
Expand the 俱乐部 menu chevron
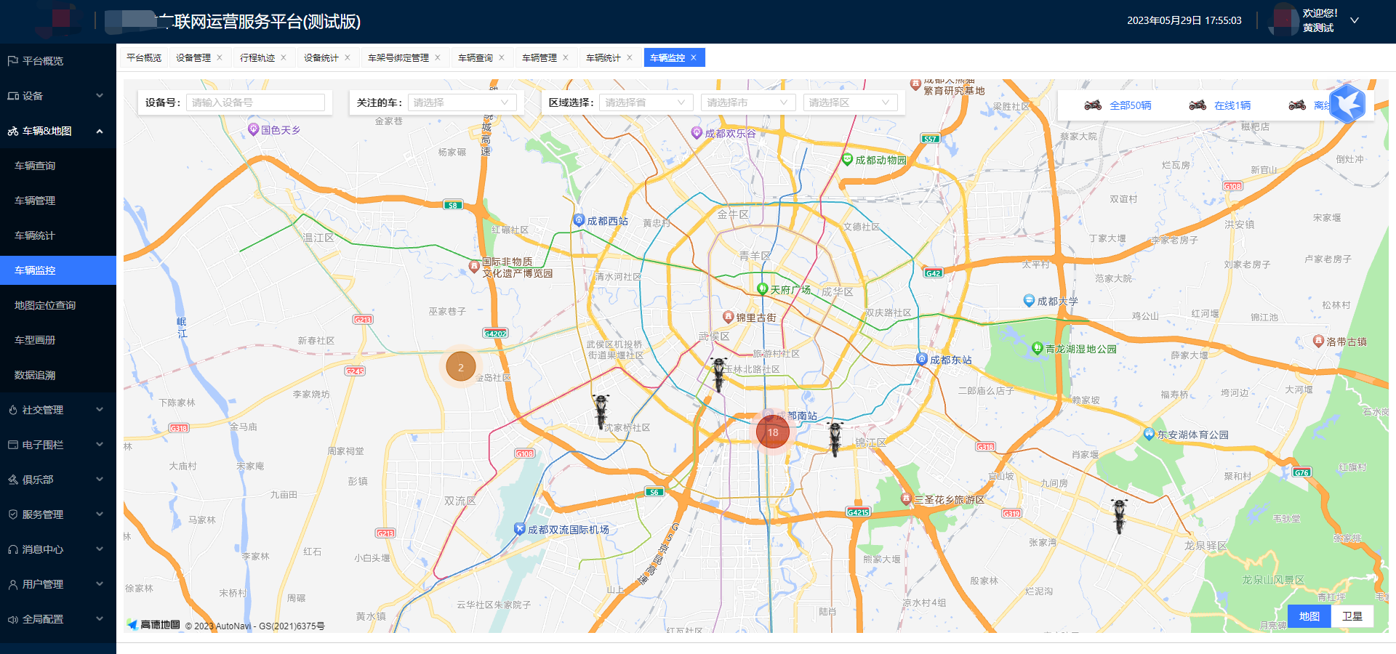[x=100, y=480]
